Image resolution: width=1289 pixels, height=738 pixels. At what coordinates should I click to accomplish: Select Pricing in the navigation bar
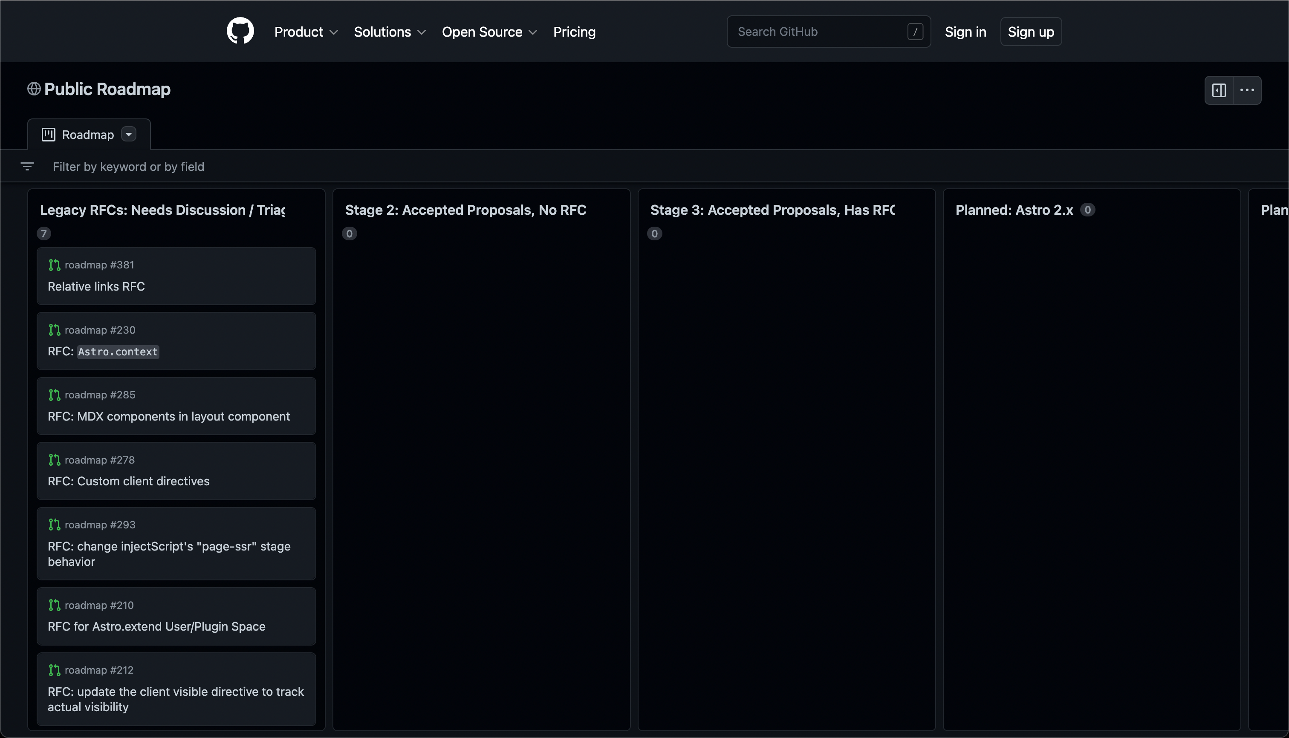[575, 32]
